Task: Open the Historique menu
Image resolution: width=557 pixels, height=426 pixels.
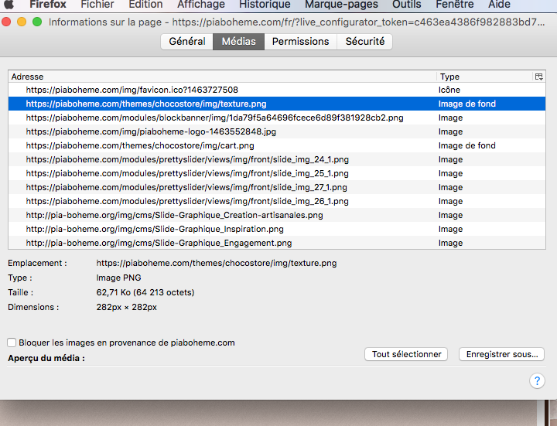Action: pyautogui.click(x=265, y=5)
